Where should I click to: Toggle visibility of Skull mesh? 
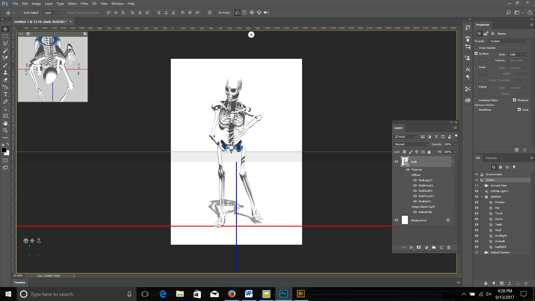476,230
